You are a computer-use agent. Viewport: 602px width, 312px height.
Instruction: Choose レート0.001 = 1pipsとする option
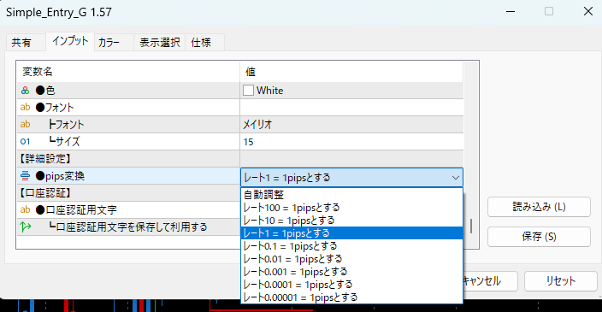click(x=351, y=272)
